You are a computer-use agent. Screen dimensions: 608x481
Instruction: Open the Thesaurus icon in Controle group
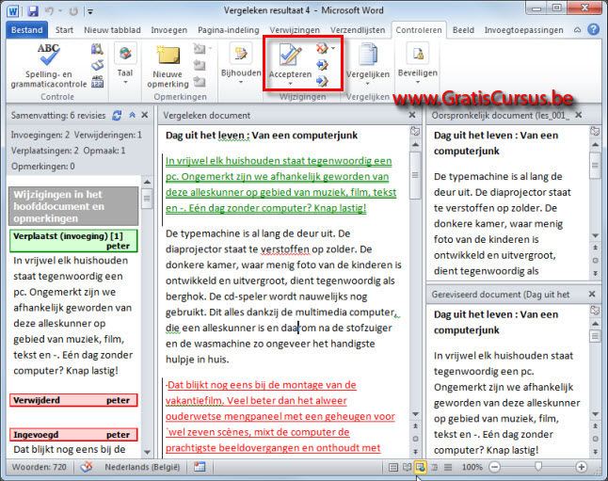pos(97,65)
